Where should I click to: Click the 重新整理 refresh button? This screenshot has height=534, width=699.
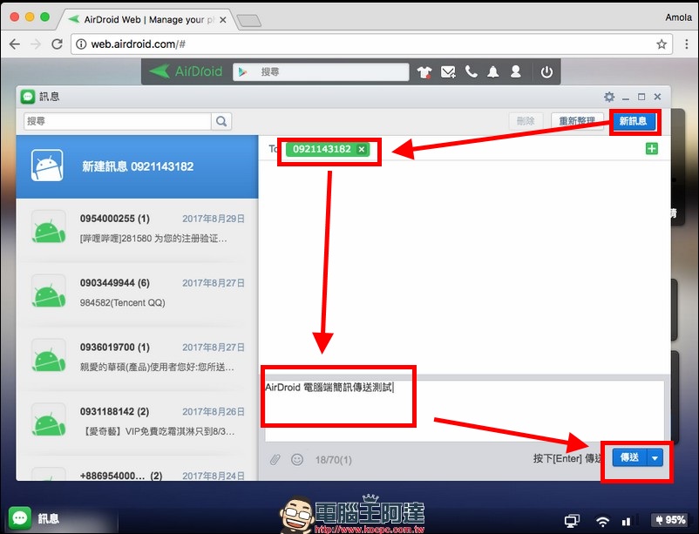click(577, 121)
